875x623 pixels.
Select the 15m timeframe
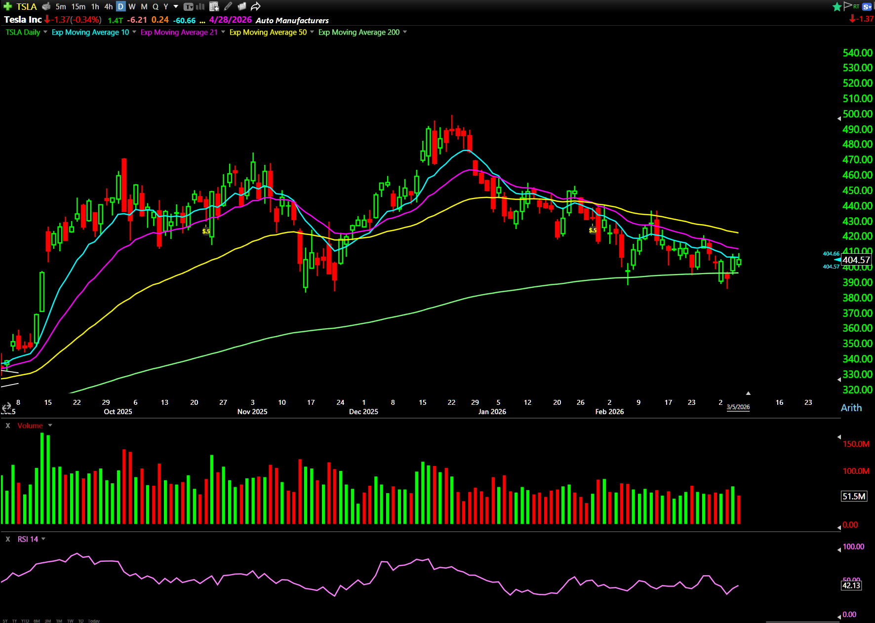coord(78,6)
